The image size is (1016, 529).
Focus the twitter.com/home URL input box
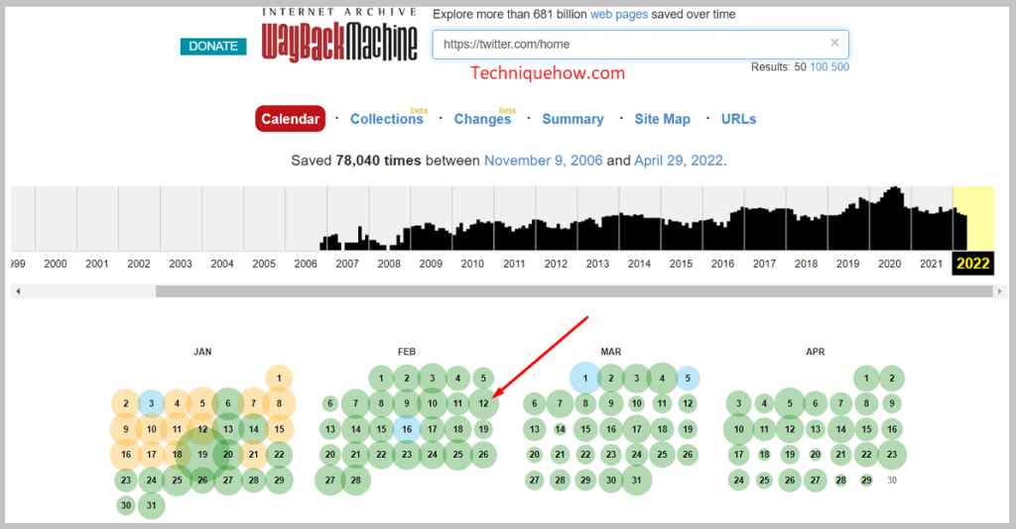[640, 44]
